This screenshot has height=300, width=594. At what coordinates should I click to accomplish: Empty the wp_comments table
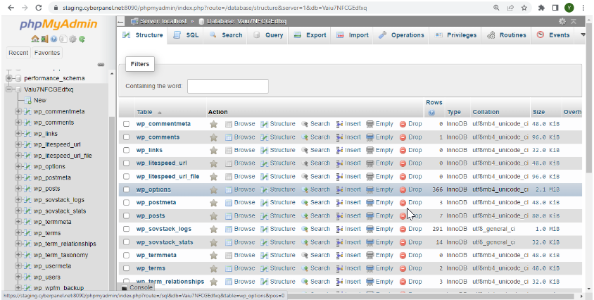coord(380,137)
